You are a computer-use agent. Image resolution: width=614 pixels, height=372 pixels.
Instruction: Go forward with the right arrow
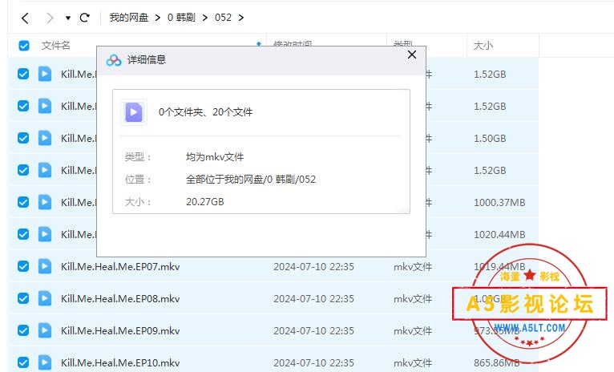(x=50, y=18)
